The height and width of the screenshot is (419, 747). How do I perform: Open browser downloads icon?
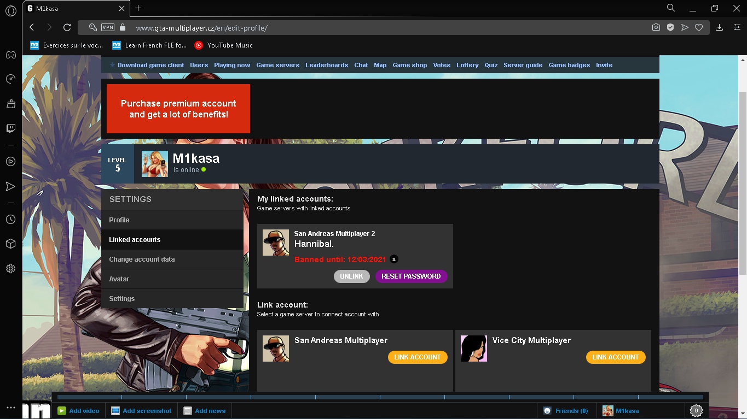tap(720, 27)
